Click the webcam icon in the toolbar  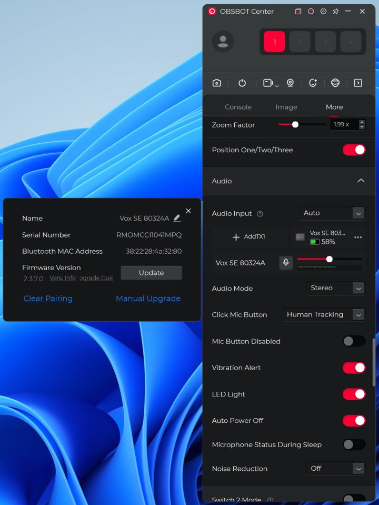[290, 83]
